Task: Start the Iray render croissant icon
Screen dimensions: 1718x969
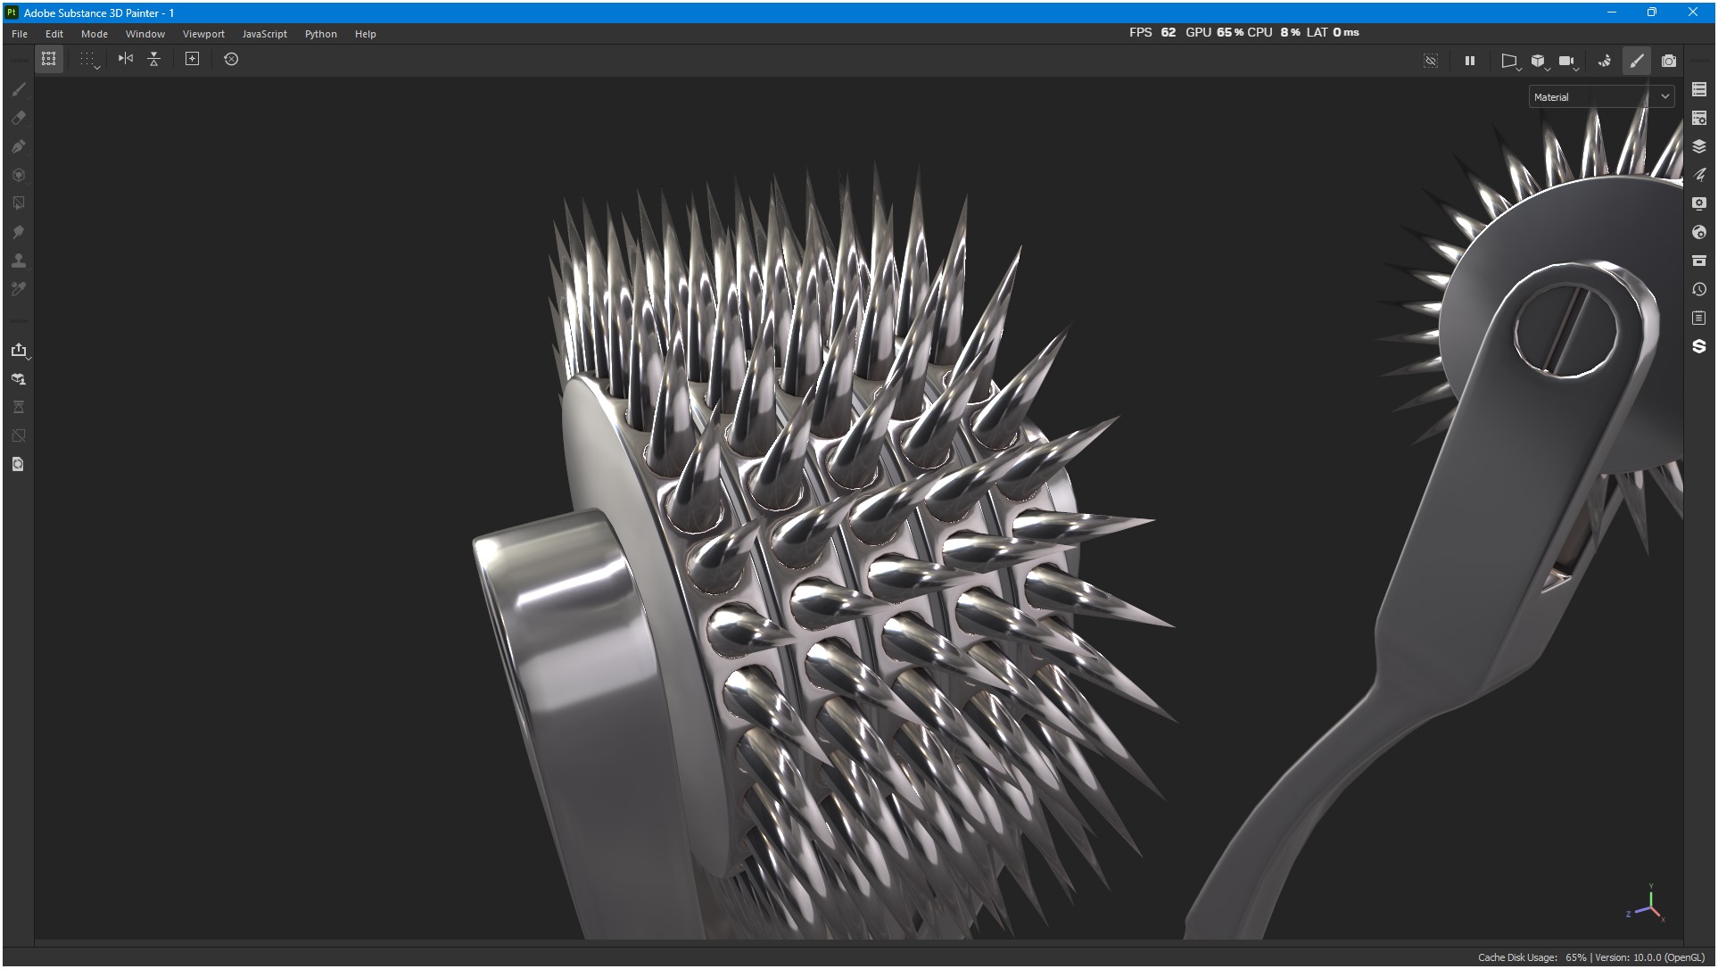Action: coord(1605,61)
